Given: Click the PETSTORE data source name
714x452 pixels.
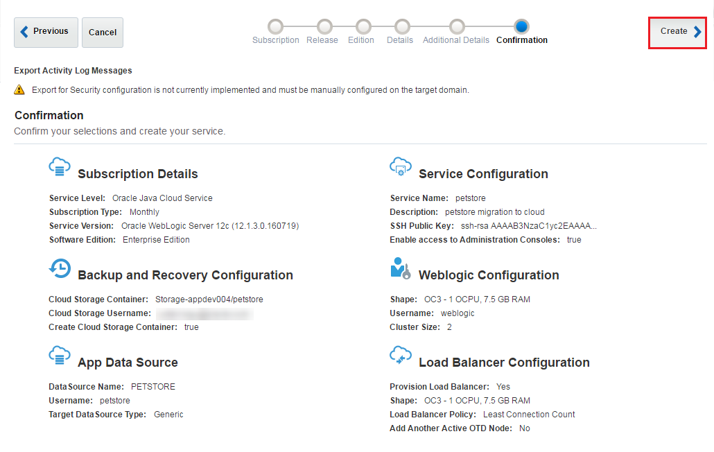Looking at the screenshot, I should [x=153, y=387].
